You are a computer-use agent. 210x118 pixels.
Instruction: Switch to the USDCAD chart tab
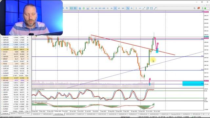coord(70,114)
